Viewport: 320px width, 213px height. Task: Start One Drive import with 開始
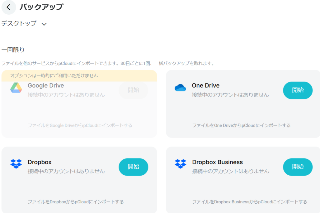click(298, 90)
